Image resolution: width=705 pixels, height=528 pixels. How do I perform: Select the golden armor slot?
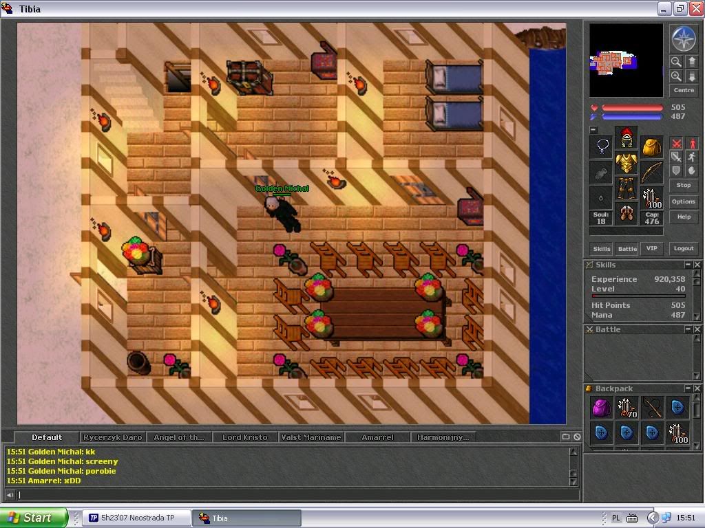[x=627, y=162]
